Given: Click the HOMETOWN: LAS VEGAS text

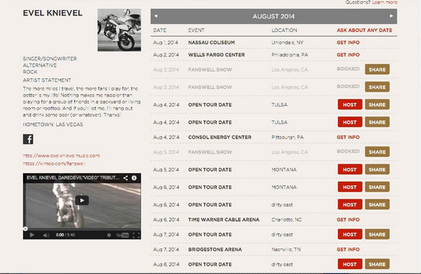Looking at the screenshot, I should [53, 124].
